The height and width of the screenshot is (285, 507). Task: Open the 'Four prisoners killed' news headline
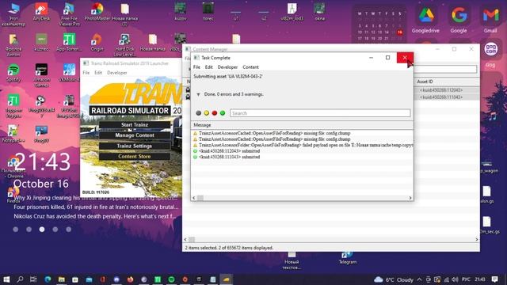pos(96,207)
